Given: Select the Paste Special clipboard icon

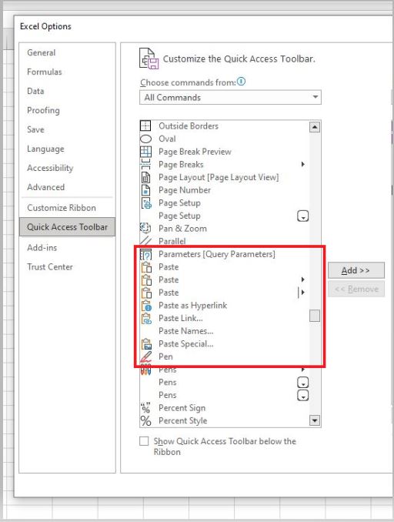Looking at the screenshot, I should (x=146, y=344).
